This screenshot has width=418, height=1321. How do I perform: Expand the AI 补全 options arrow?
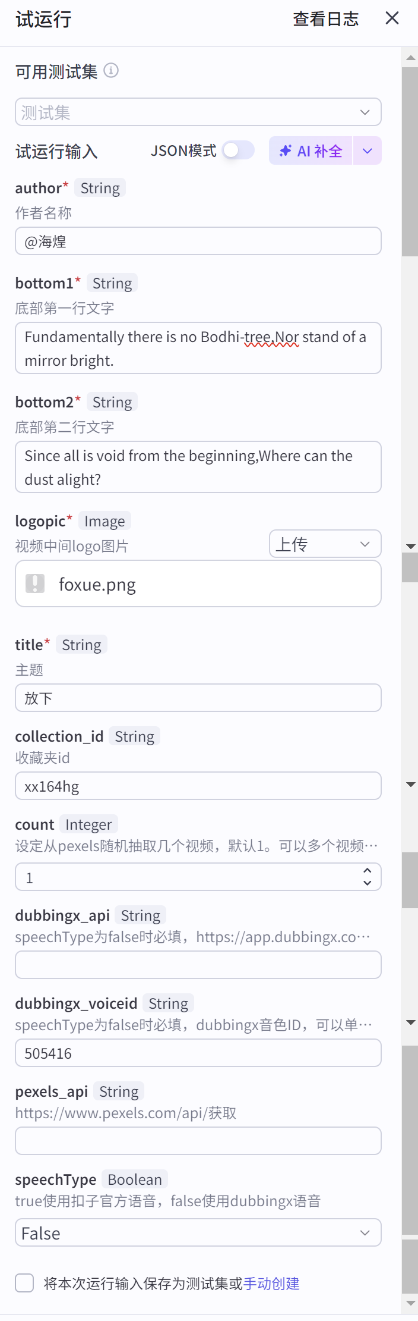[368, 151]
